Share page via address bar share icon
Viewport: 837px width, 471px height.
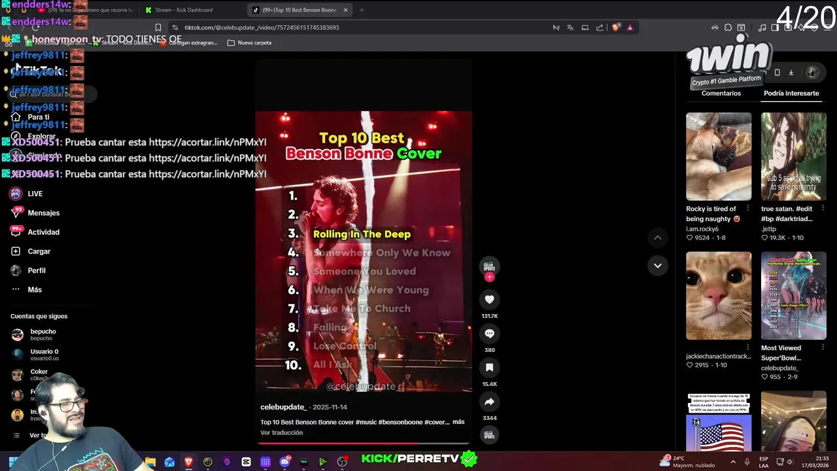(600, 27)
